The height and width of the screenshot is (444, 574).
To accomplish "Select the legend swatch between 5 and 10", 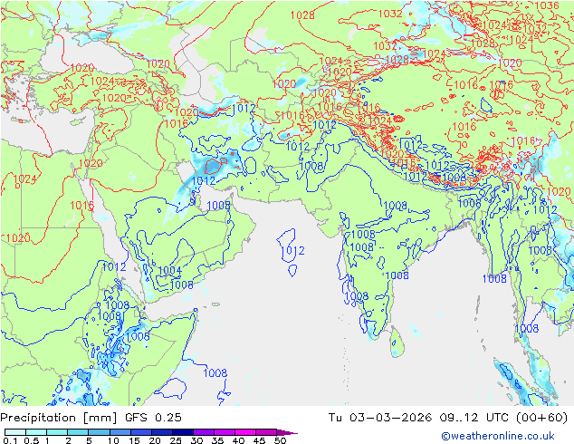I will [x=99, y=432].
